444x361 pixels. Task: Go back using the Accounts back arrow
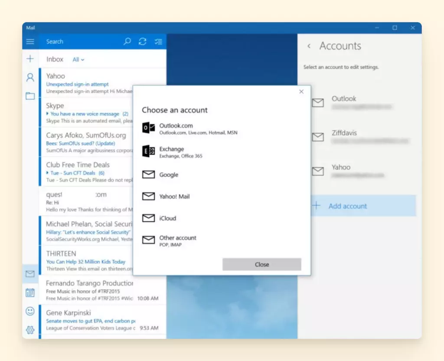[309, 46]
